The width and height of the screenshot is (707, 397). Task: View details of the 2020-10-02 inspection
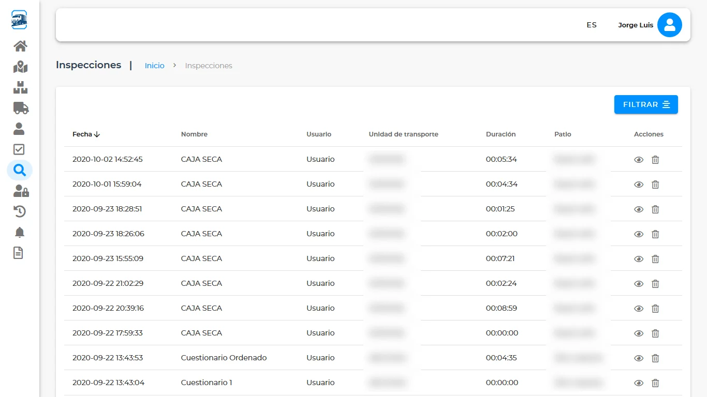coord(638,160)
